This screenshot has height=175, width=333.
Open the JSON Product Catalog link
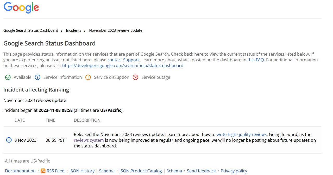[x=141, y=171]
